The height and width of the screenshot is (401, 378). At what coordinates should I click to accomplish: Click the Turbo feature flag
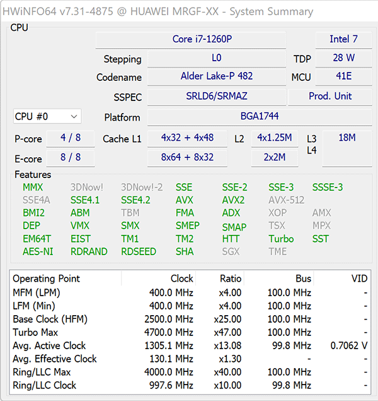point(281,239)
